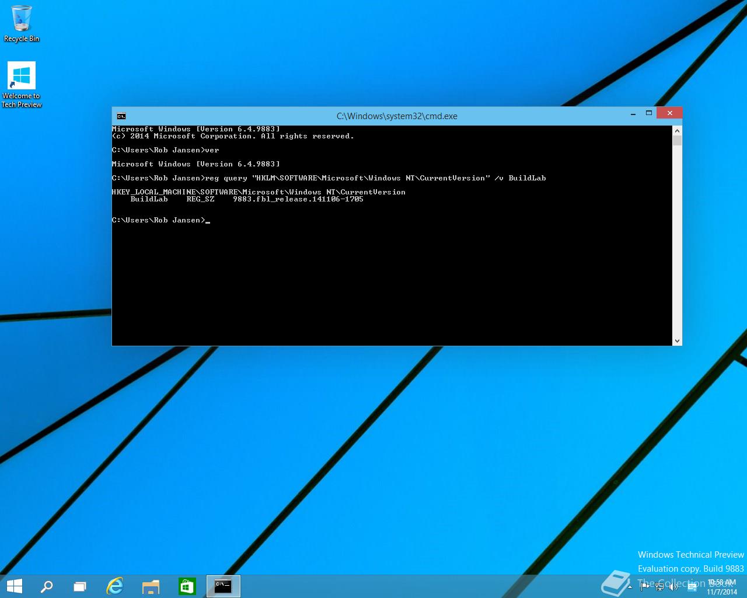The width and height of the screenshot is (747, 598).
Task: Launch taskbar Search
Action: [47, 586]
